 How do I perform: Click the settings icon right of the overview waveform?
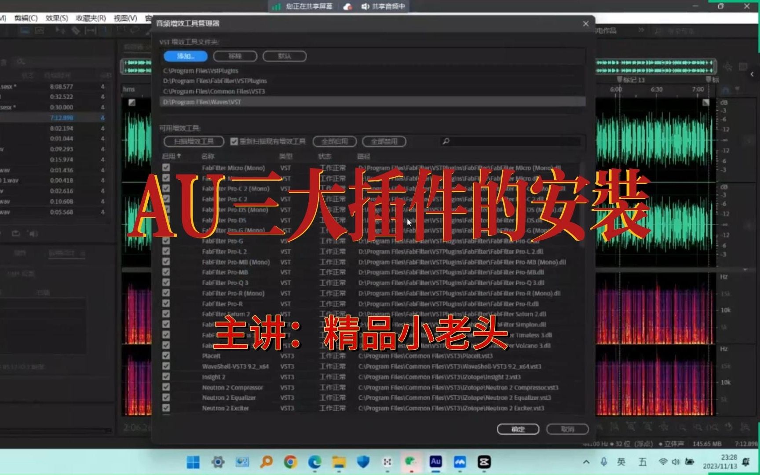(x=728, y=67)
